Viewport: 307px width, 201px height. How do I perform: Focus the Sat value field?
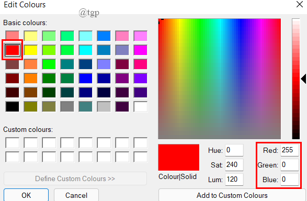(234, 165)
